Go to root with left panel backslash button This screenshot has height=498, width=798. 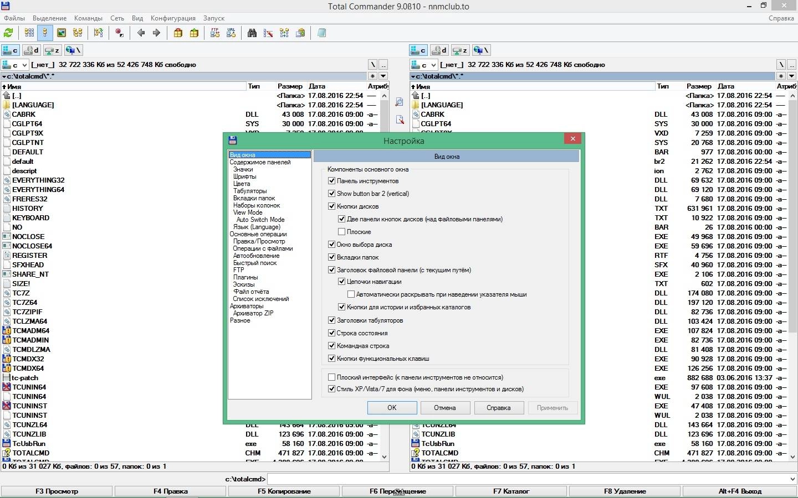coord(373,65)
